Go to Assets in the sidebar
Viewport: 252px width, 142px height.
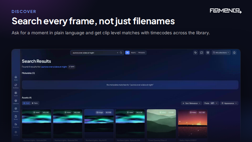click(x=16, y=94)
